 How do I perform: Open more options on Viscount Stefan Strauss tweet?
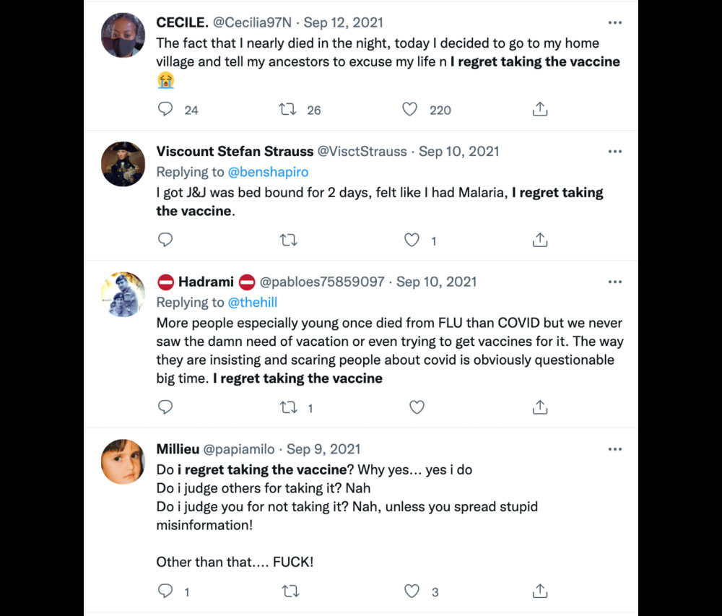click(x=615, y=152)
